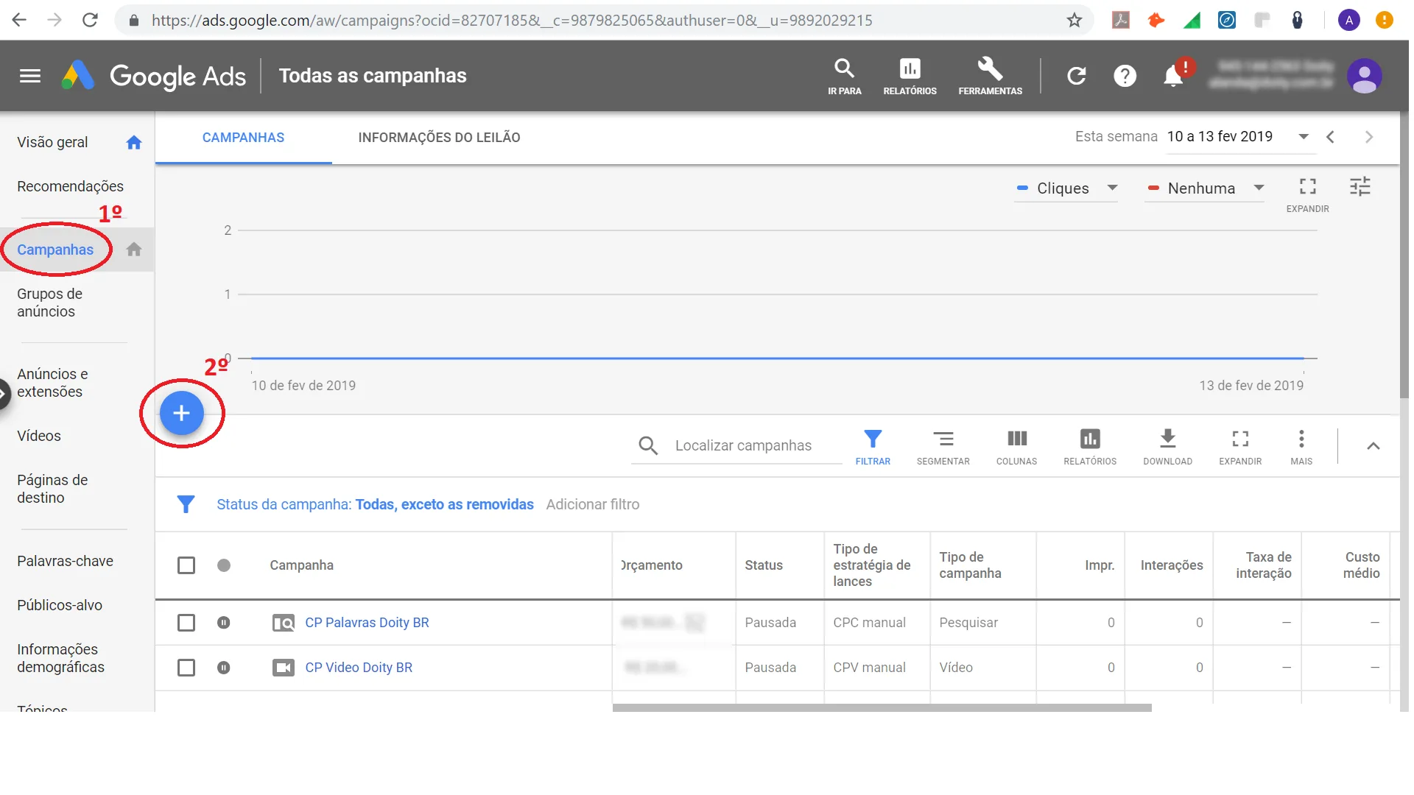Open the Cliques metric dropdown
This screenshot has height=795, width=1414.
(x=1066, y=188)
